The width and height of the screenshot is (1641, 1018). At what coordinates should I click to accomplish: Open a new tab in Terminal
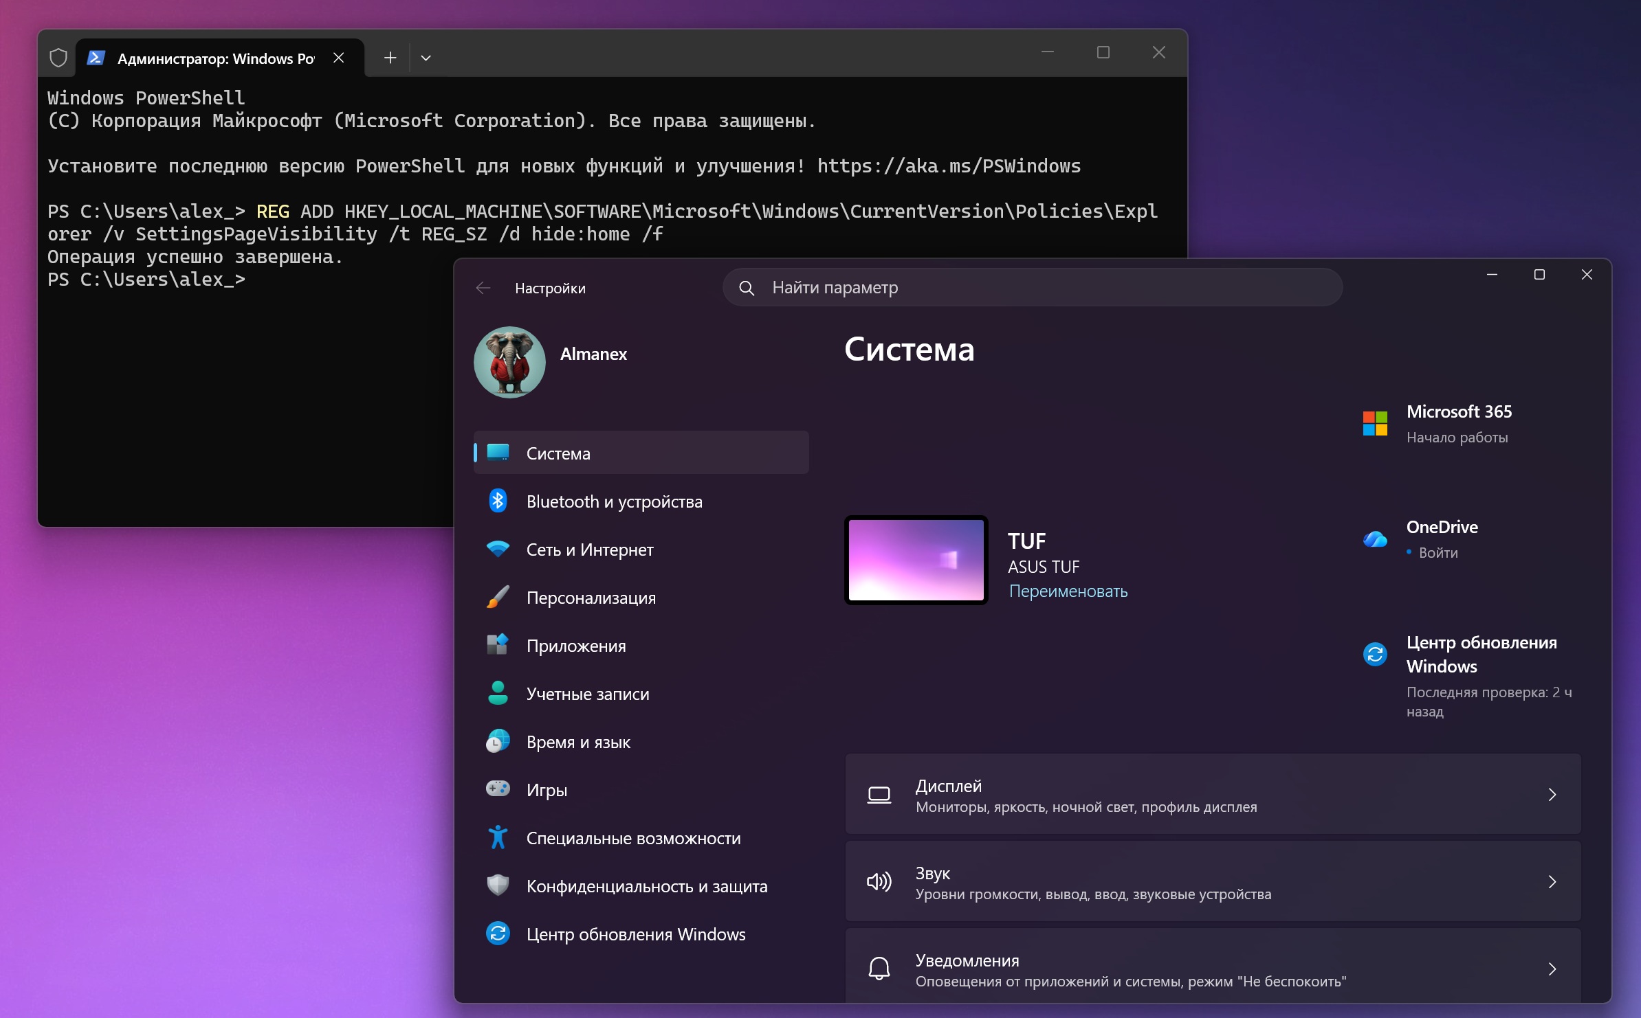pos(390,58)
